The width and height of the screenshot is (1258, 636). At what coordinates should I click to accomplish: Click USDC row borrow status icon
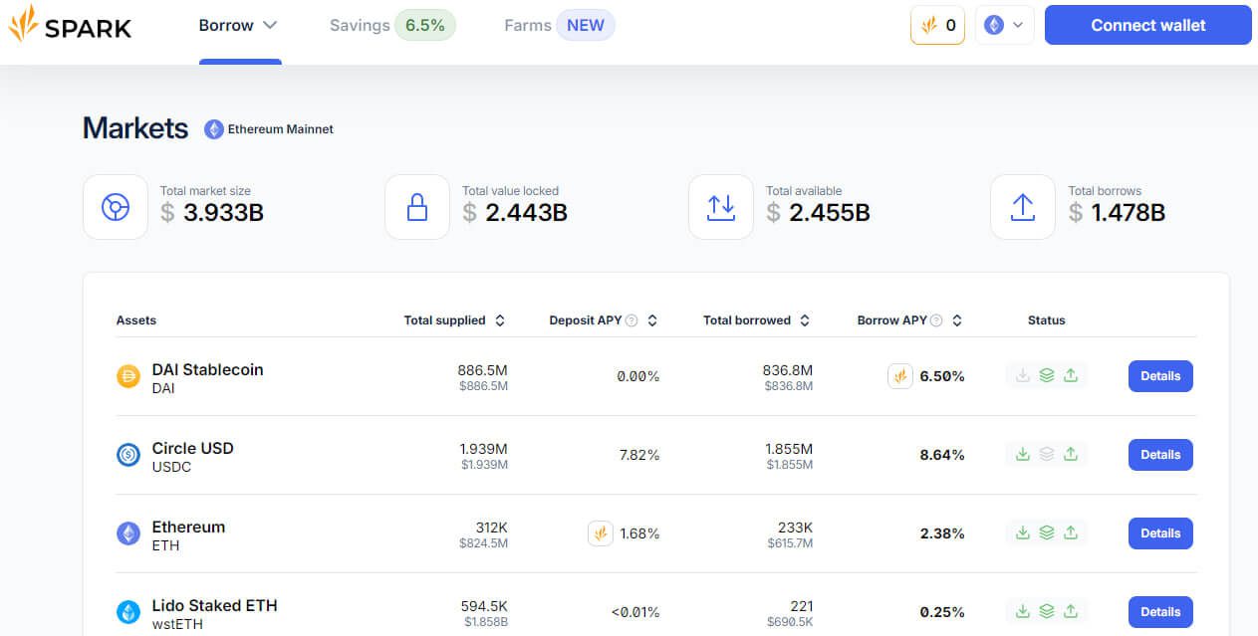pyautogui.click(x=1071, y=455)
